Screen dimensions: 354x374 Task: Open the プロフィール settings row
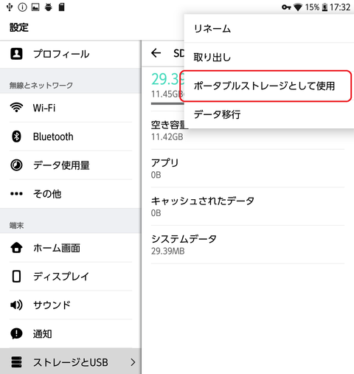point(71,54)
